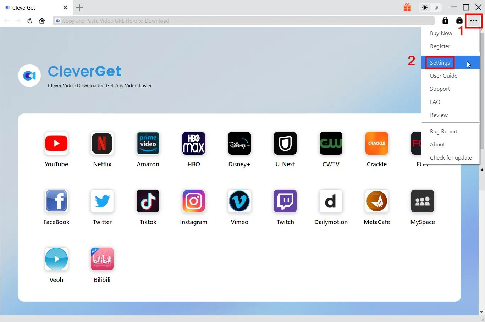Select the Disney+ icon

point(239,143)
